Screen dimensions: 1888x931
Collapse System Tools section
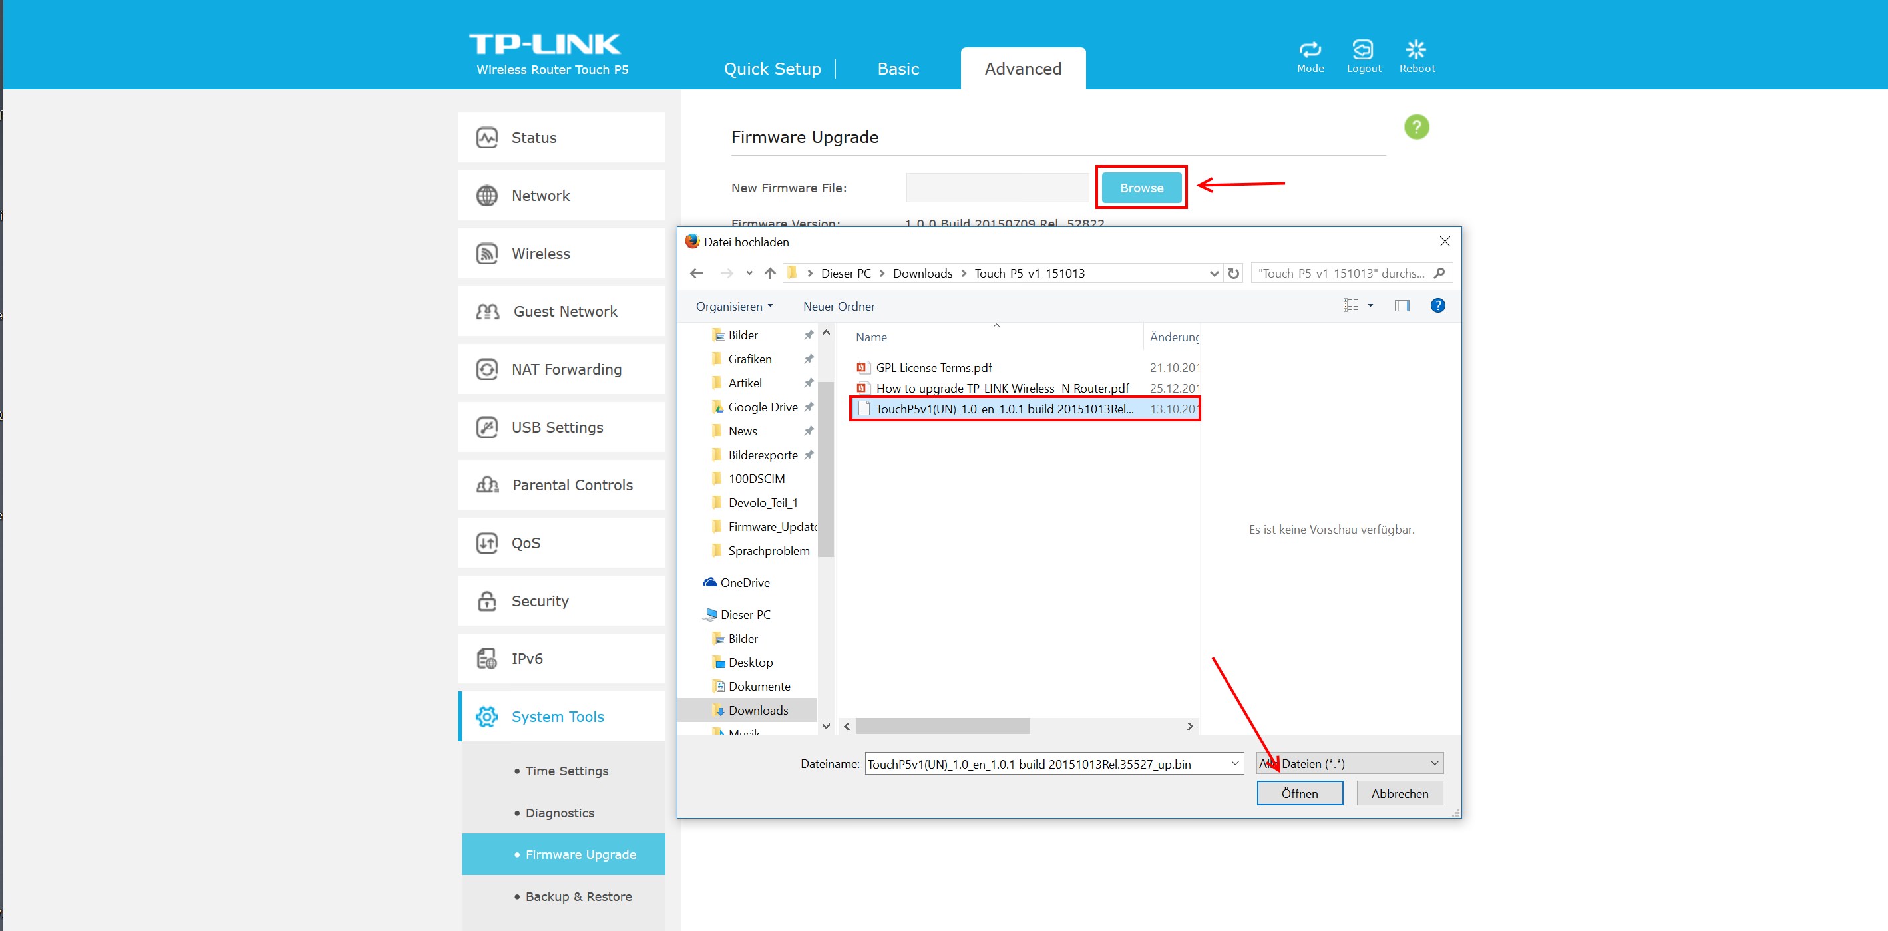click(x=562, y=716)
